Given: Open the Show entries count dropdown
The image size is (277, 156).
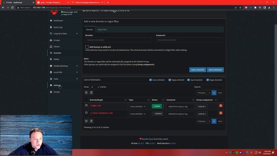Looking at the screenshot, I should 94,87.
